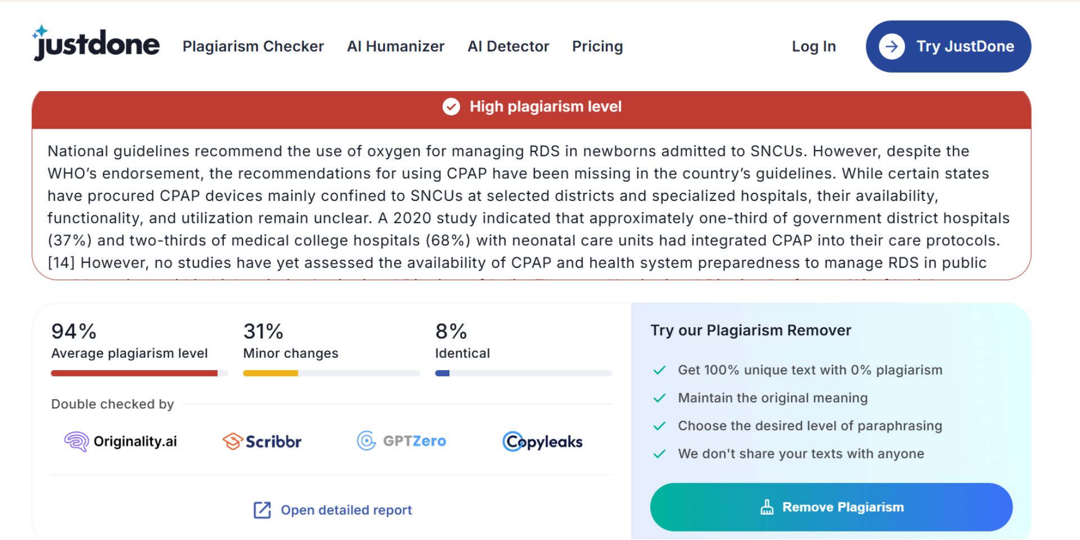
Task: Go to the AI Humanizer menu item
Action: point(395,47)
